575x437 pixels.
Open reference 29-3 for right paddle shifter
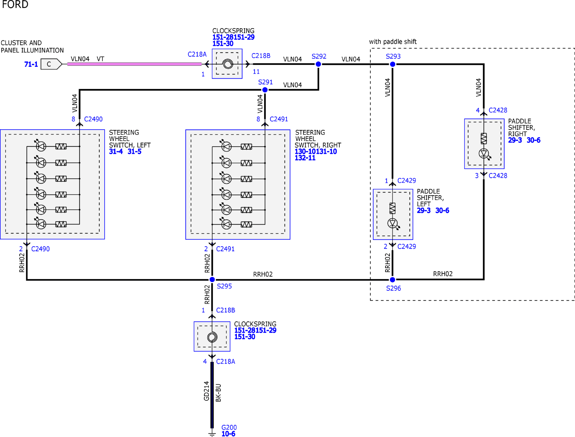[x=515, y=140]
